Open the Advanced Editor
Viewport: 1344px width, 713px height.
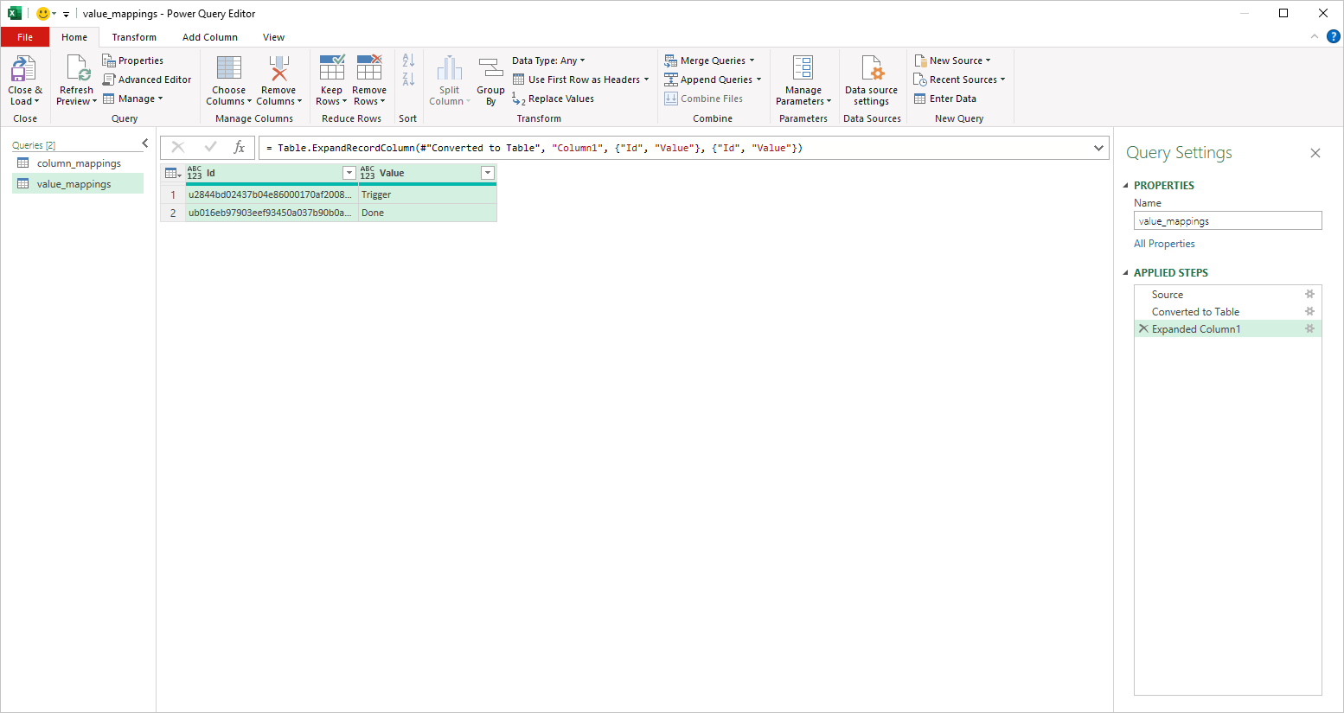pos(147,80)
